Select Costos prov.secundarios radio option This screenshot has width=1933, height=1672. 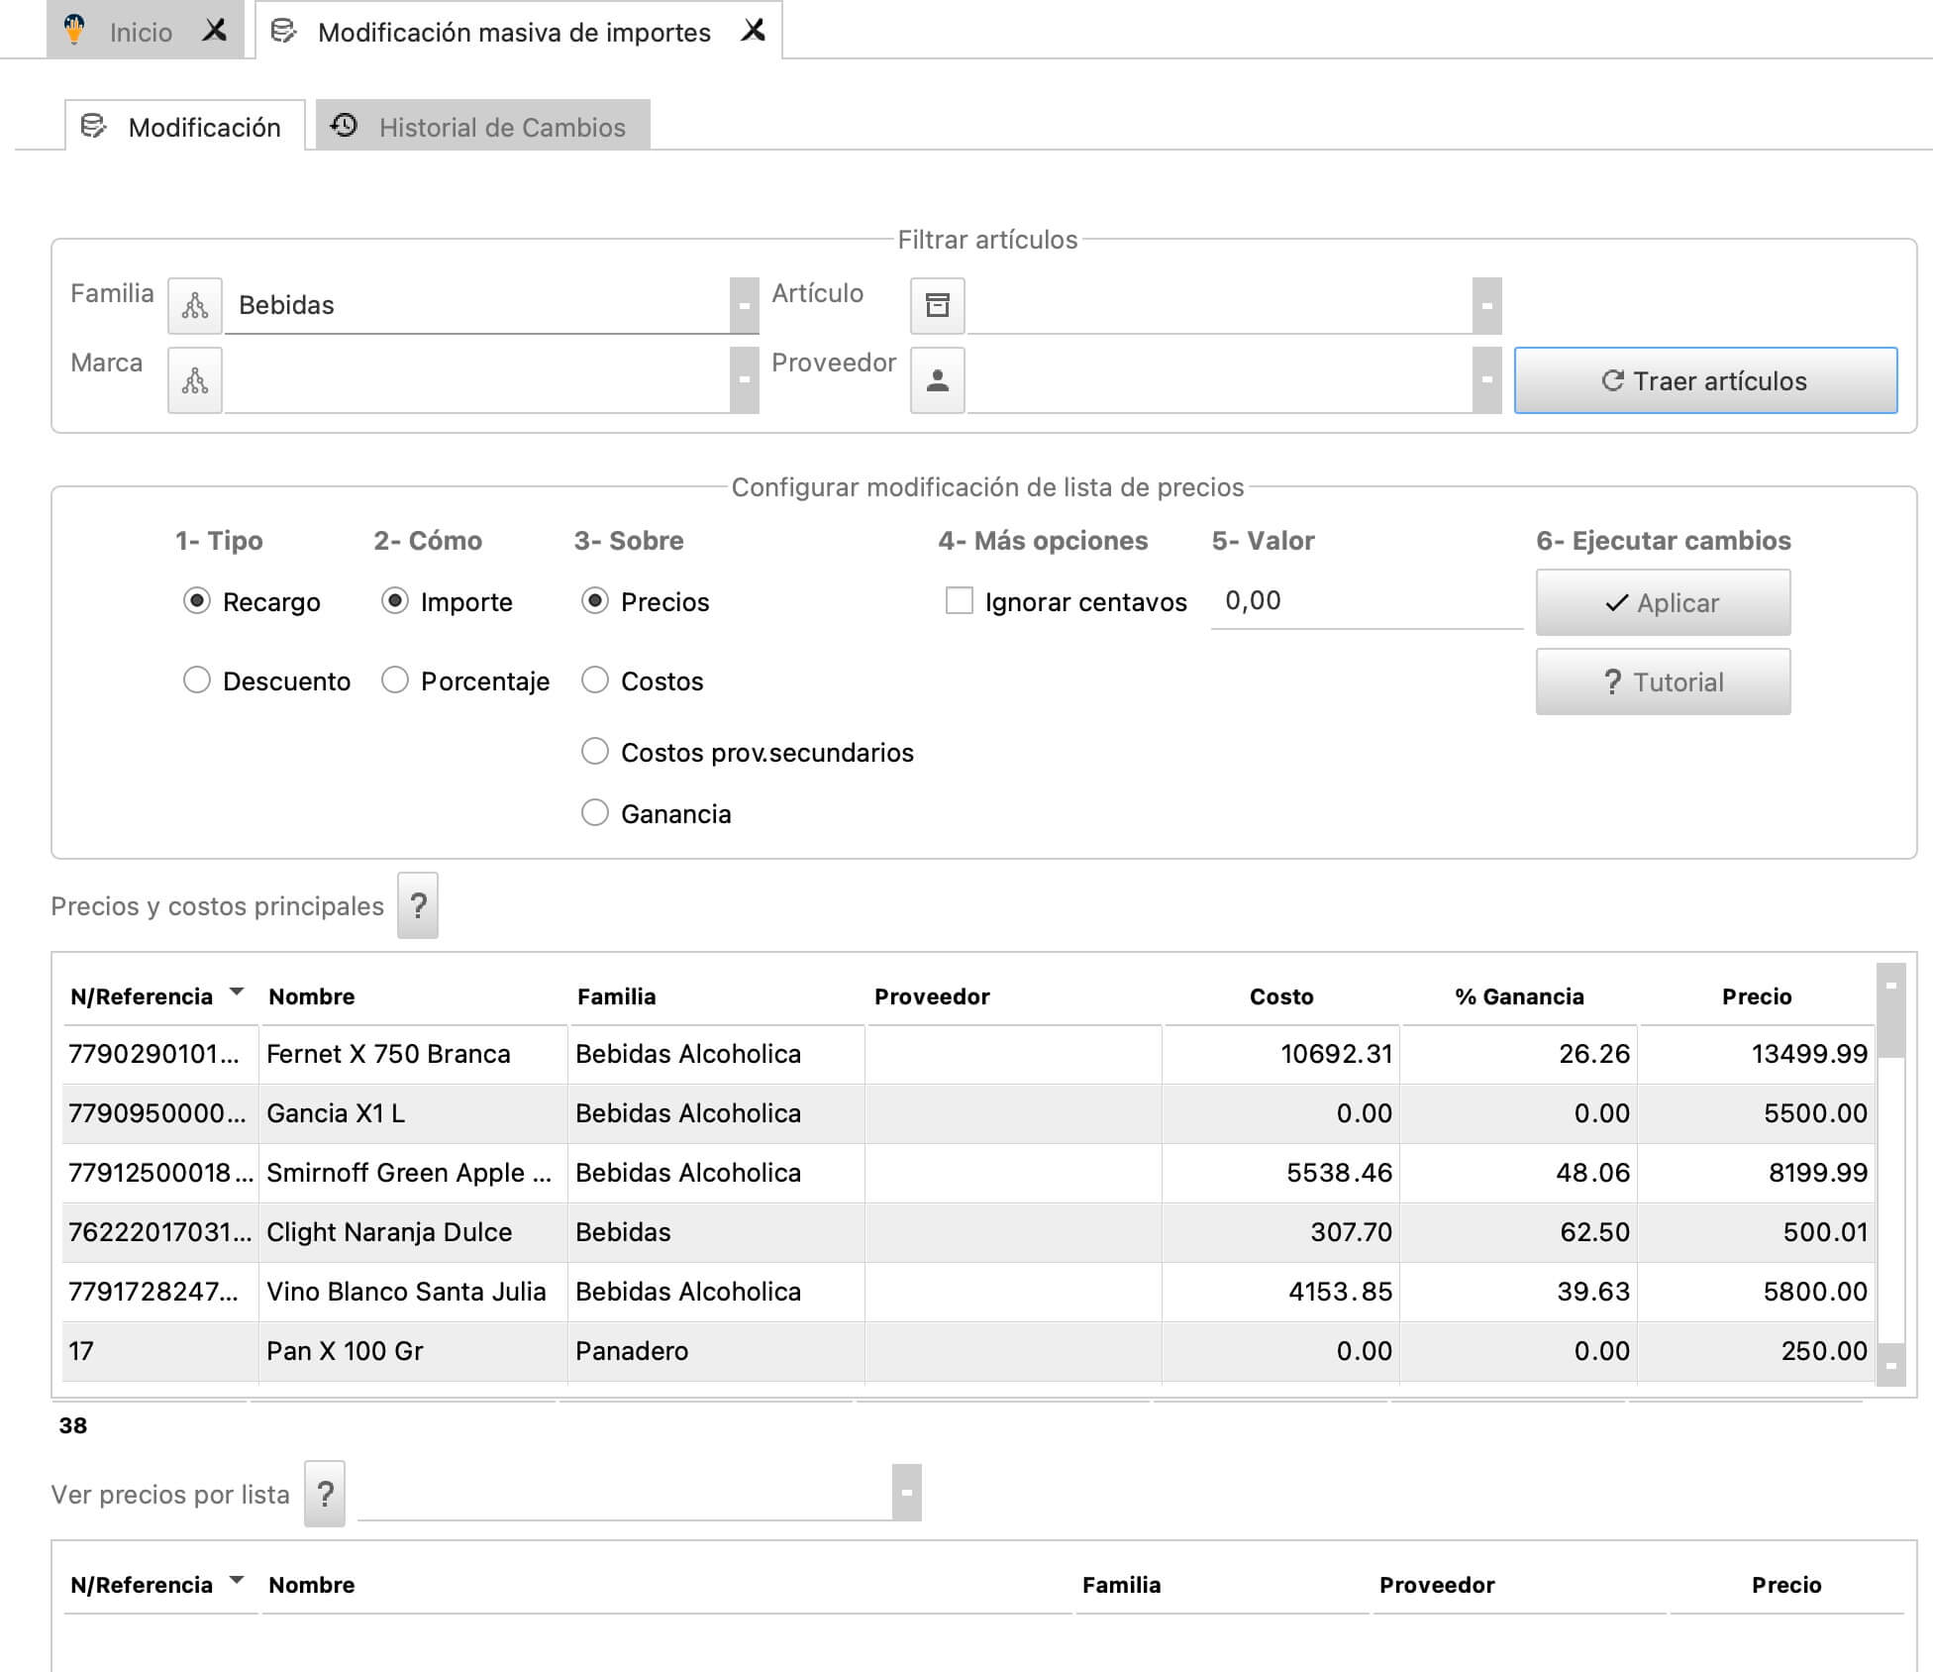[x=595, y=752]
